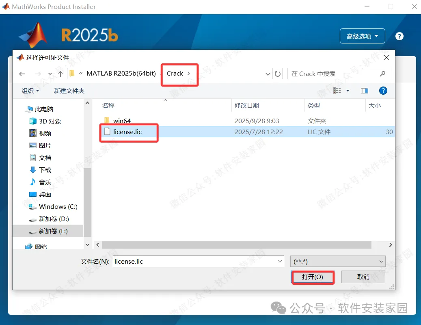Image resolution: width=421 pixels, height=325 pixels.
Task: Select the win64 folder
Action: click(x=122, y=121)
